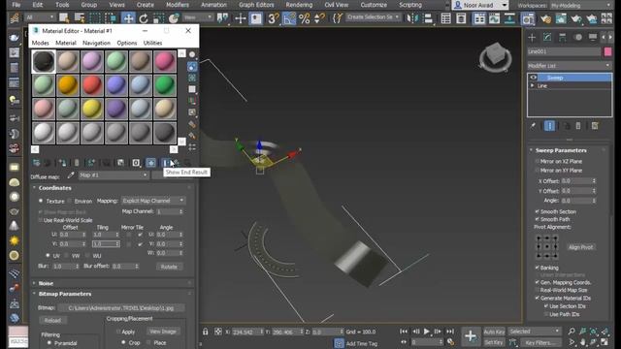Viewport: 621px width, 349px height.
Task: Open the Map #1 name dropdown
Action: click(114, 174)
